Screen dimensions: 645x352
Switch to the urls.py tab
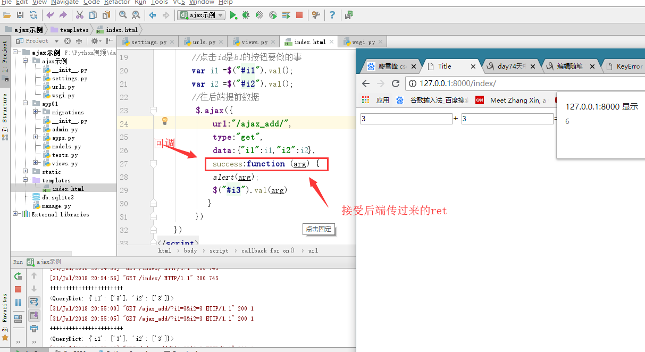pyautogui.click(x=204, y=42)
